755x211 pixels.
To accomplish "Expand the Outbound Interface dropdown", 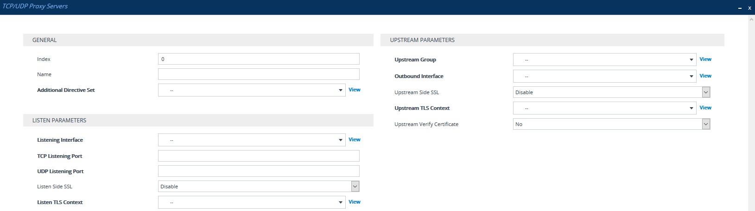I will tap(604, 76).
